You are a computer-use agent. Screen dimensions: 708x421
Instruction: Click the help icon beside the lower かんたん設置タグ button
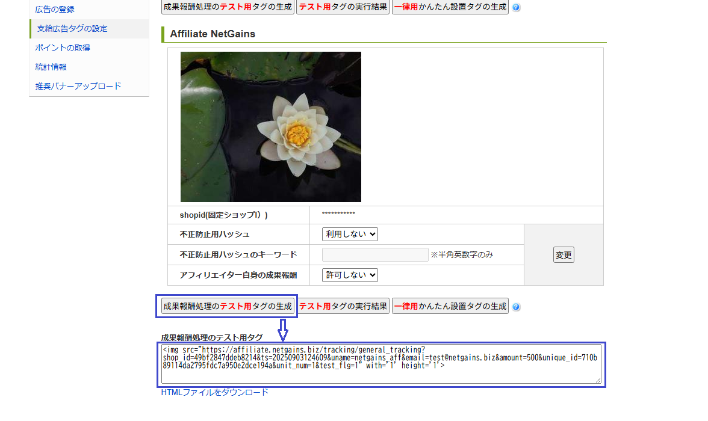tap(516, 307)
